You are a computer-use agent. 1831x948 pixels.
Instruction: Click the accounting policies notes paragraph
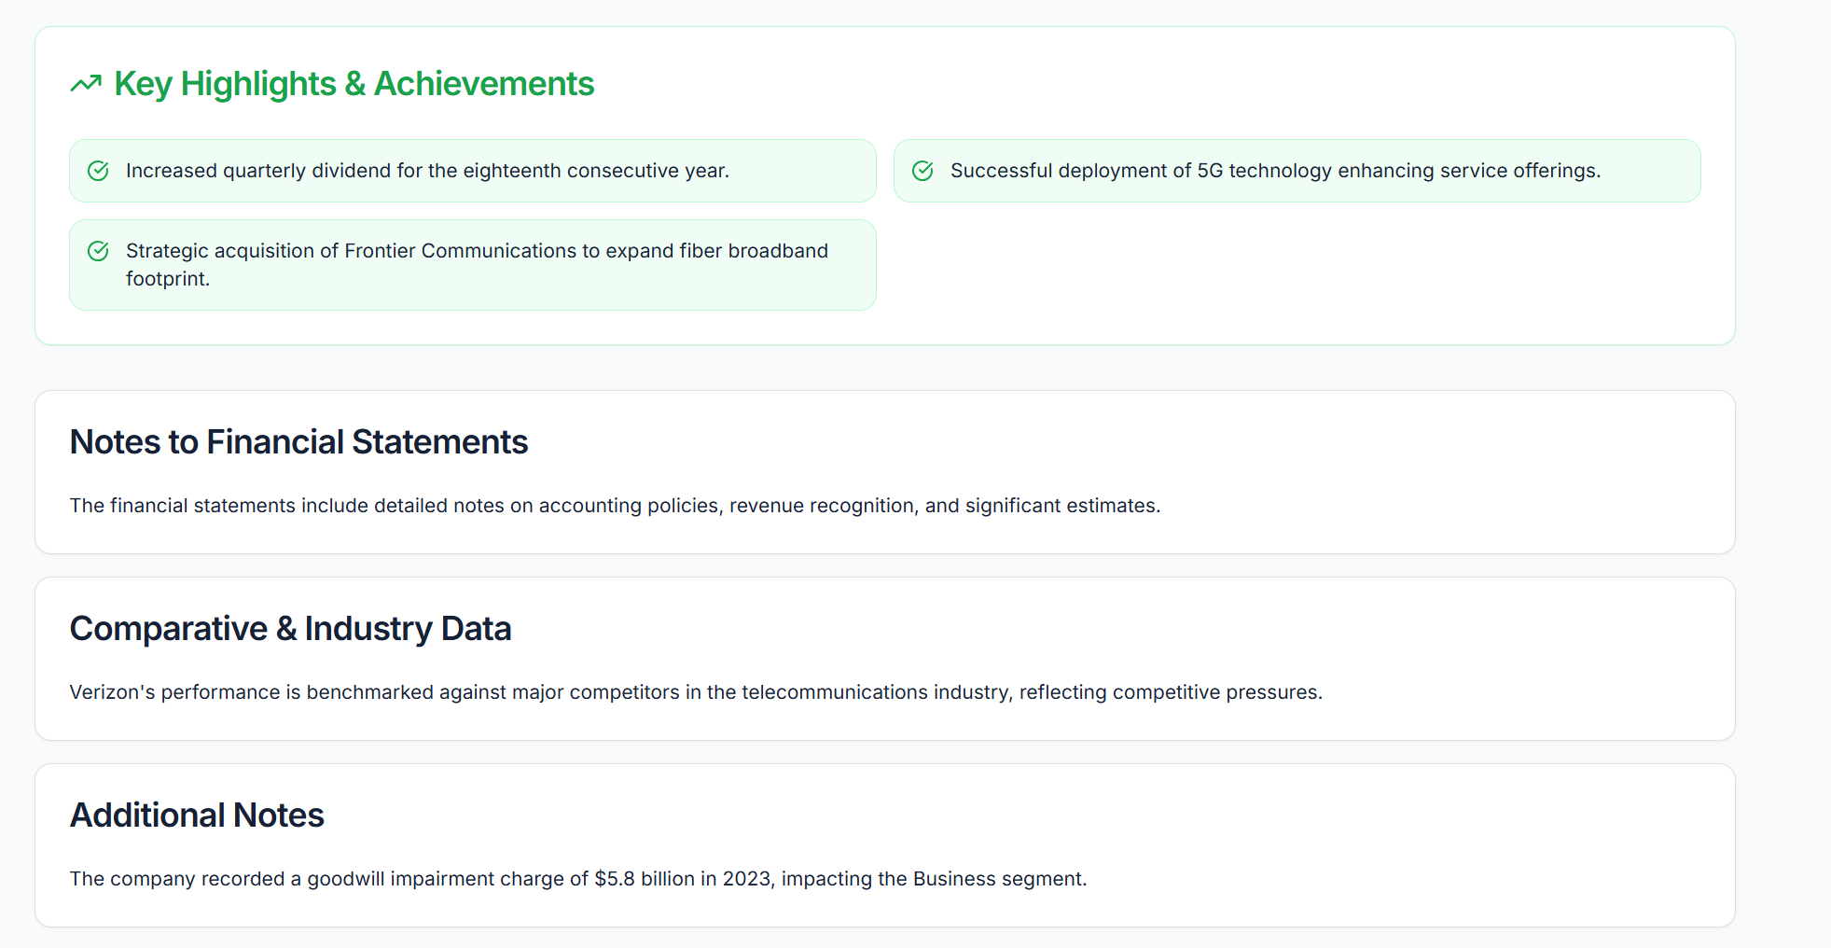615,506
